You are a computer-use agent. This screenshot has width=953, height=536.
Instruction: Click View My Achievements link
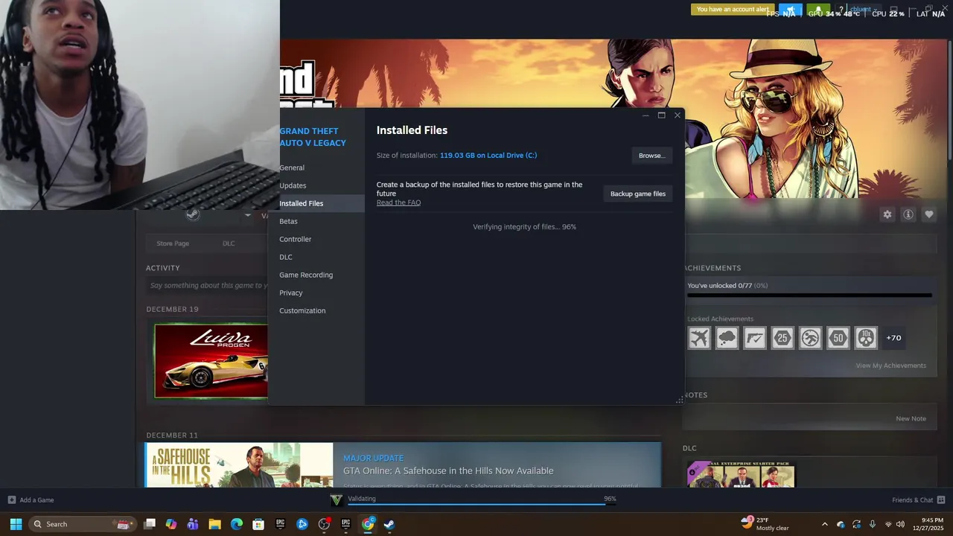891,366
